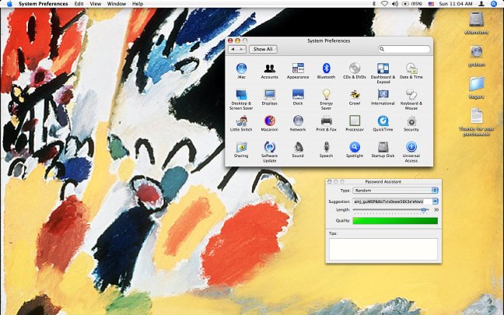The width and height of the screenshot is (504, 315).
Task: Click the AirPort Wi-Fi menu bar icon
Action: (384, 4)
